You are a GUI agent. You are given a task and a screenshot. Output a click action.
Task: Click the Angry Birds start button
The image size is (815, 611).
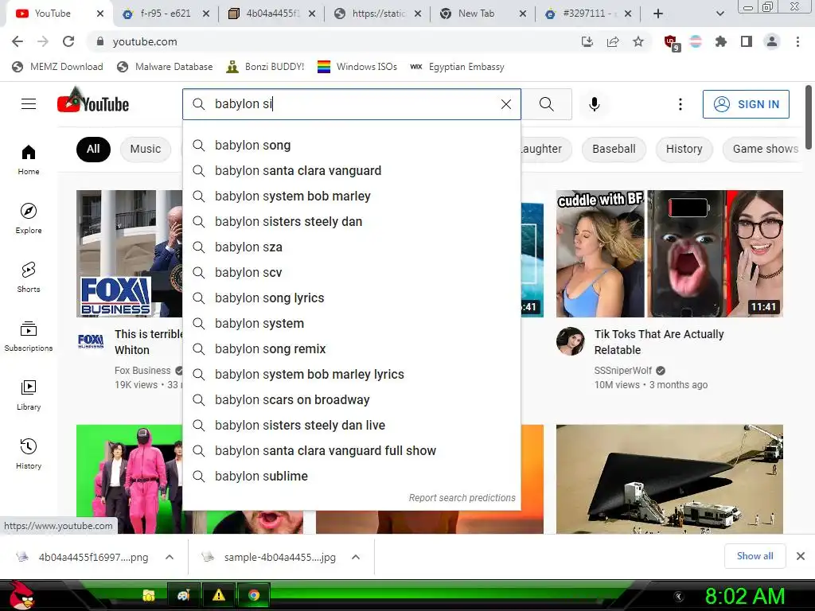(x=21, y=595)
